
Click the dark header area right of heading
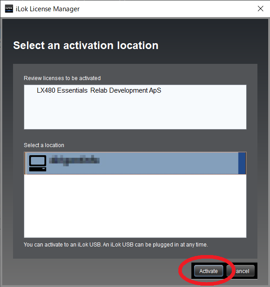click(x=211, y=45)
